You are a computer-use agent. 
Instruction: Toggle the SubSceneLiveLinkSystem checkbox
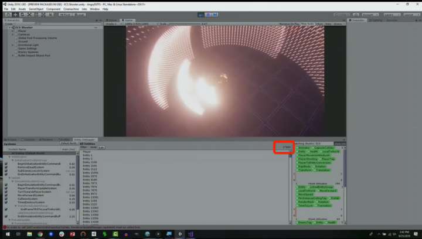[6, 170]
